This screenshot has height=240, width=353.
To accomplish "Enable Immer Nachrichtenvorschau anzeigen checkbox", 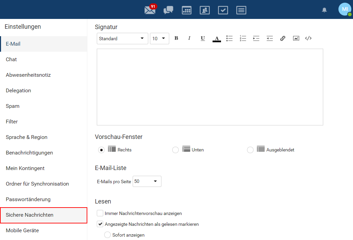I will point(100,213).
